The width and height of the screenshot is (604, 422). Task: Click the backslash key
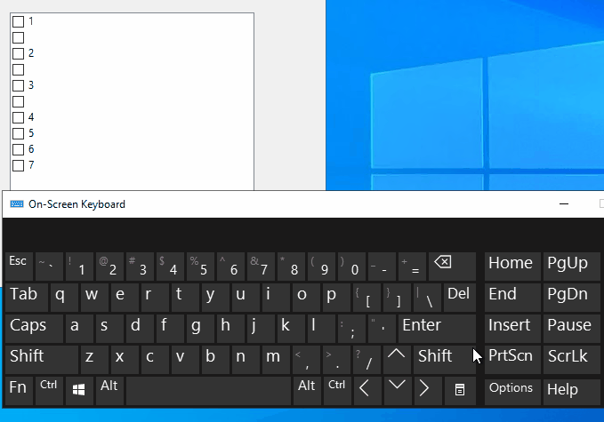pyautogui.click(x=427, y=298)
